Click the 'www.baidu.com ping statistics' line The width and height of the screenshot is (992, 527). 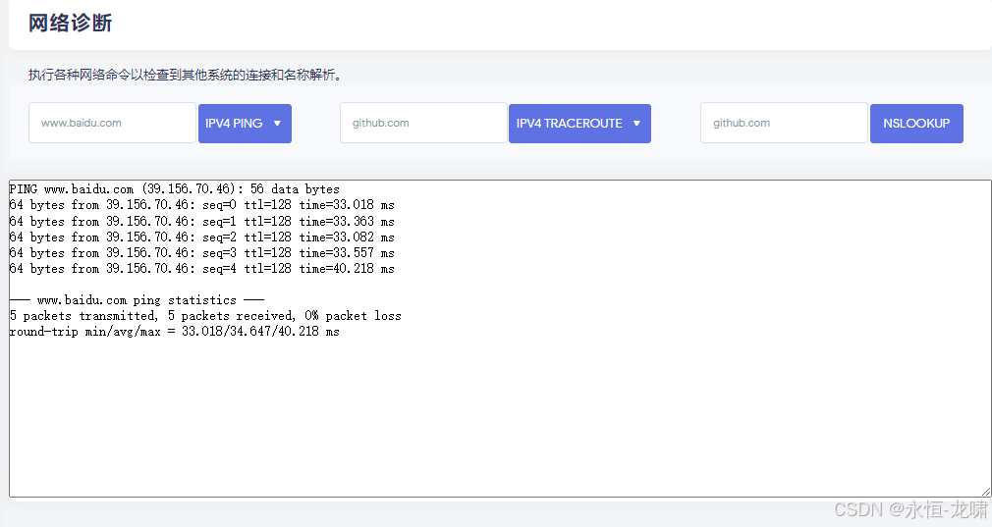point(137,300)
